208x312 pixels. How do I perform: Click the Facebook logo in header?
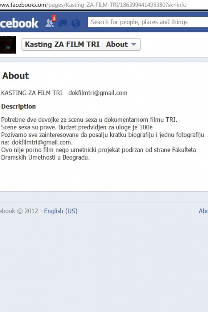coord(19,23)
